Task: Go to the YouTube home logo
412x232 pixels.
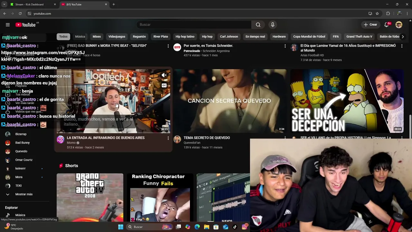Action: pyautogui.click(x=26, y=25)
